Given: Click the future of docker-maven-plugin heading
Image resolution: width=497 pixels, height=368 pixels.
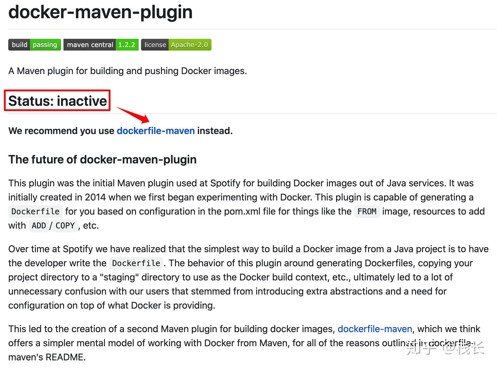Looking at the screenshot, I should pyautogui.click(x=103, y=159).
